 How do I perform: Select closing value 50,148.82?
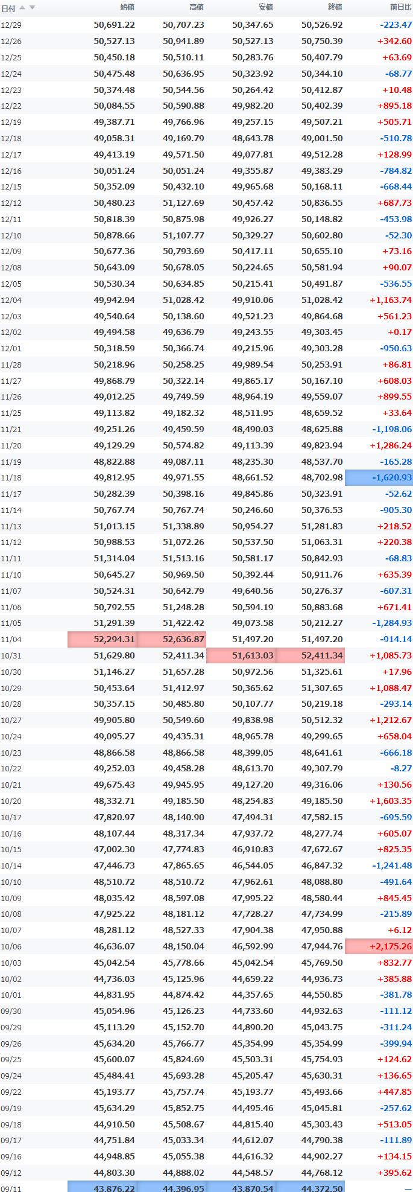pyautogui.click(x=322, y=219)
